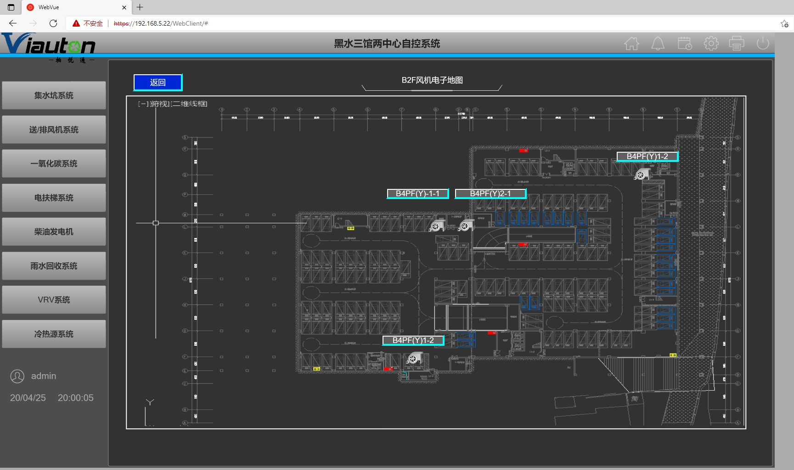This screenshot has height=470, width=794.
Task: Open the calendar schedule icon
Action: (684, 44)
